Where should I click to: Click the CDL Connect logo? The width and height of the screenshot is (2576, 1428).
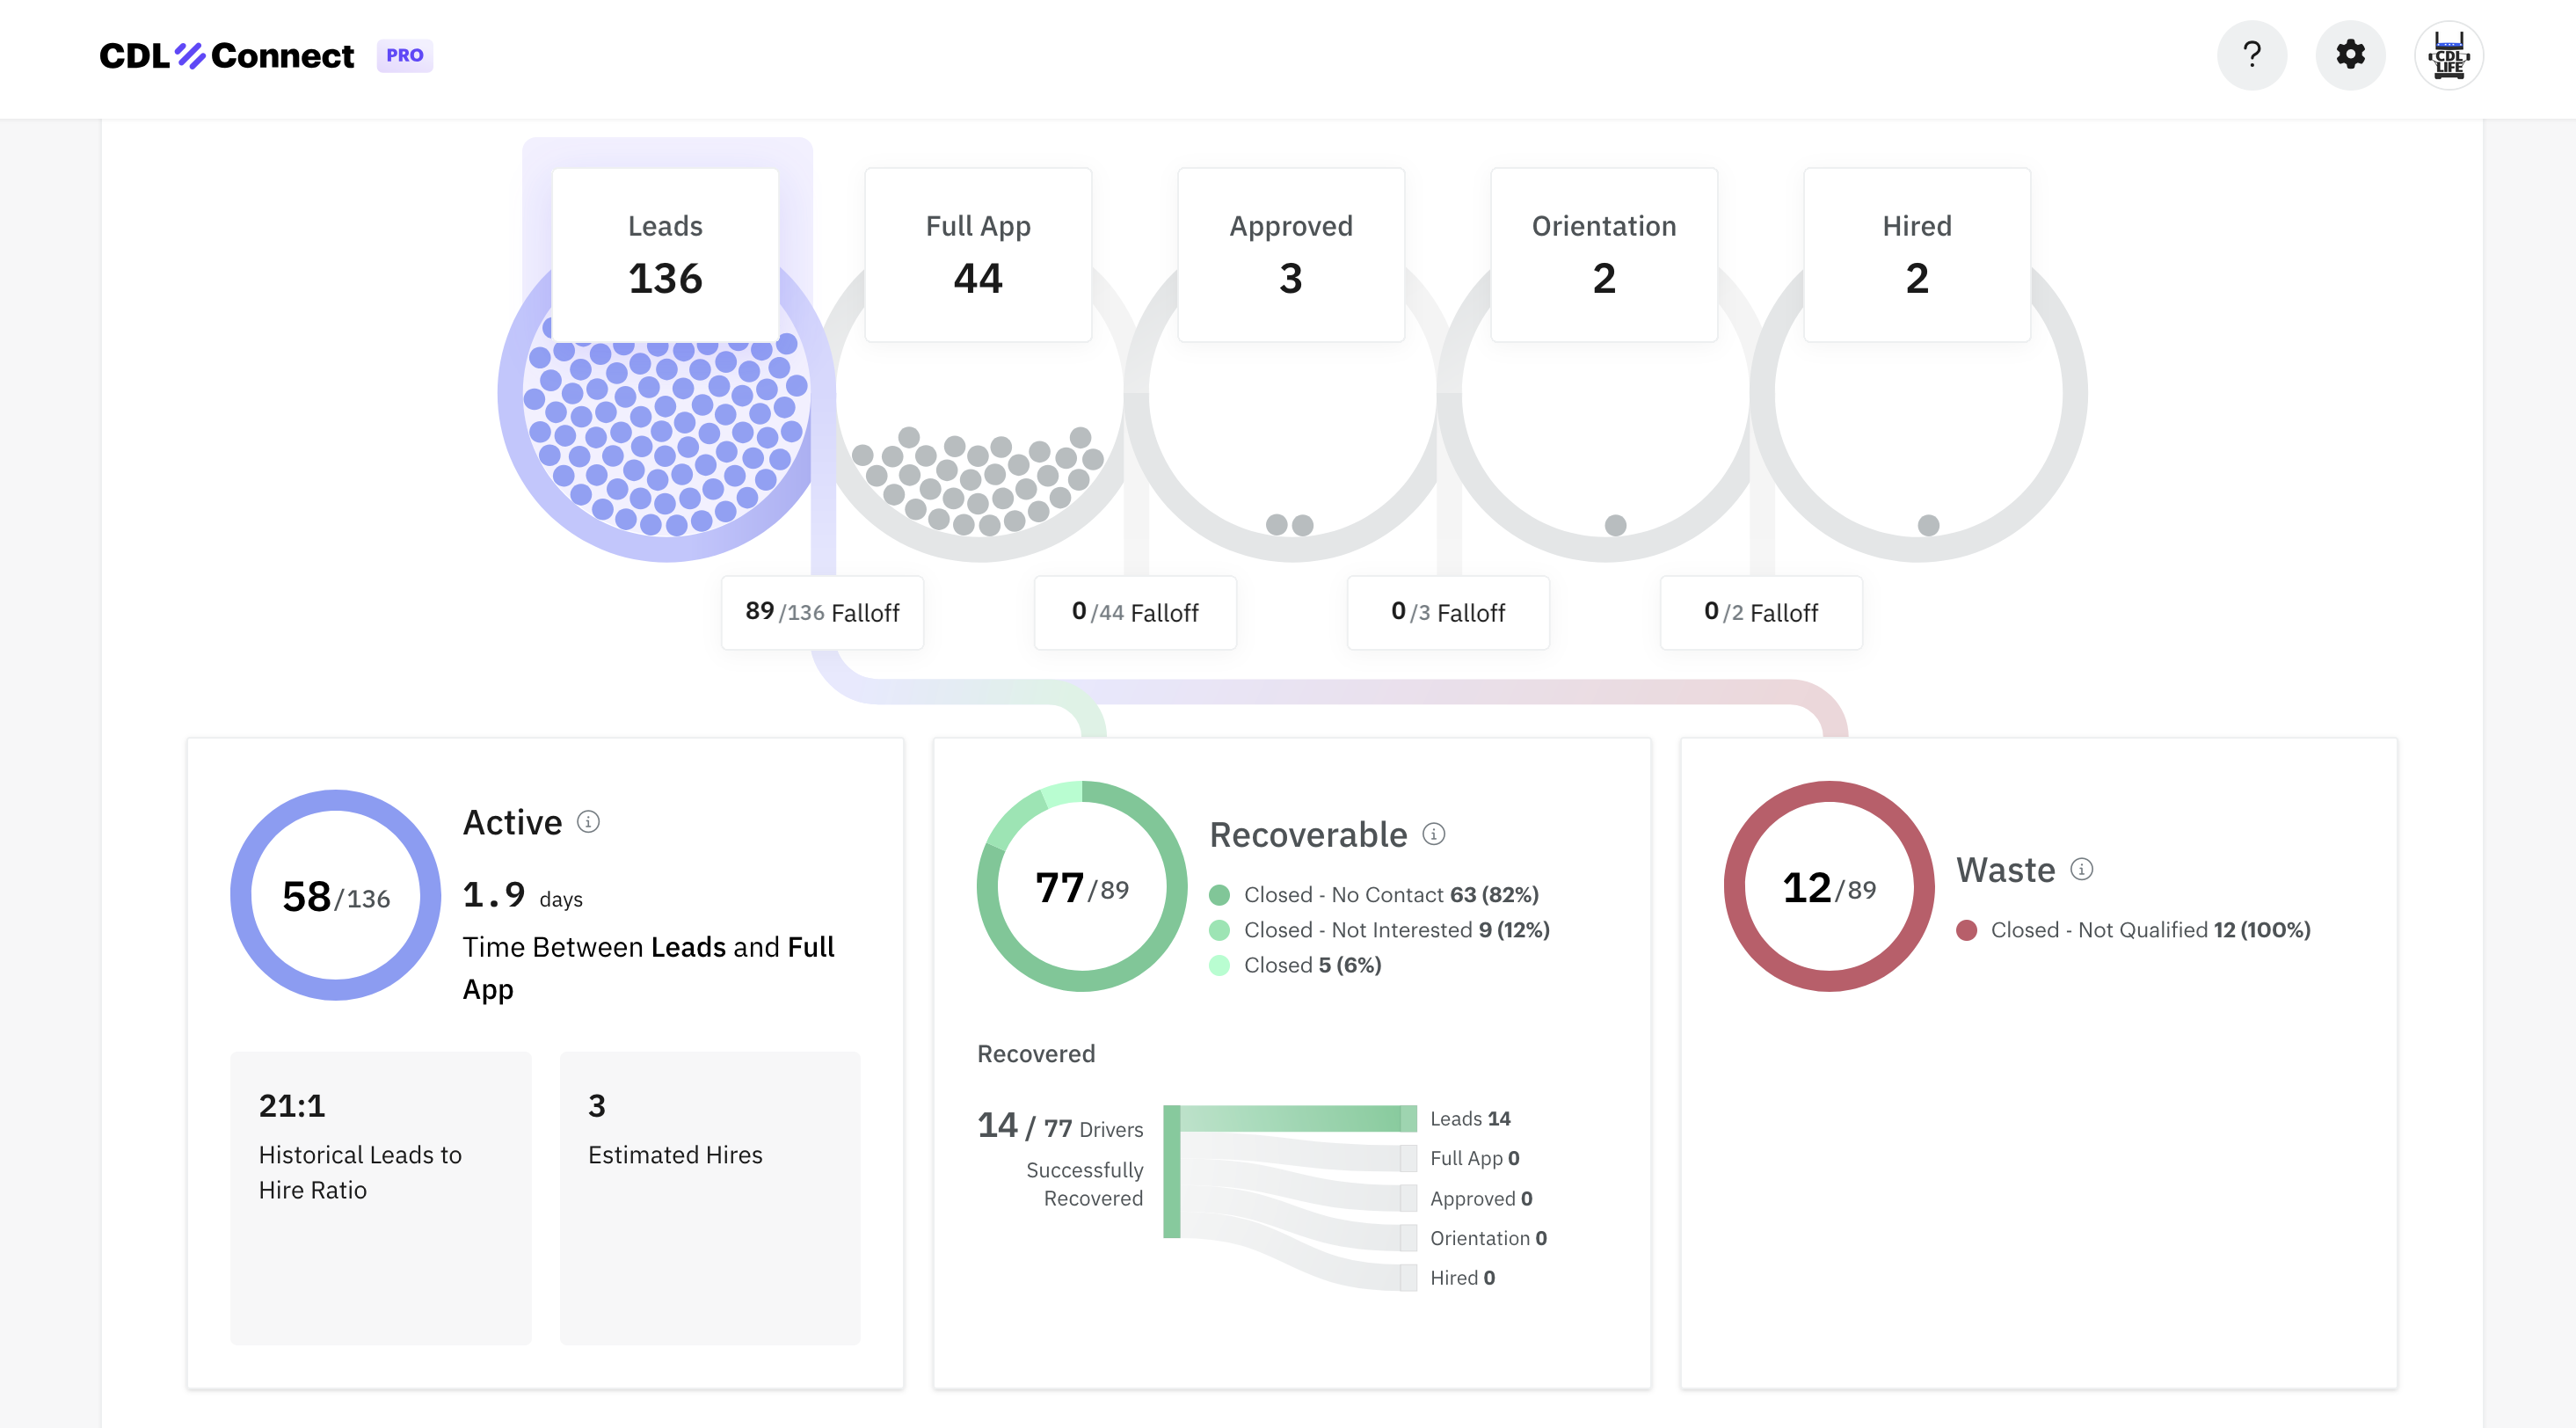point(227,55)
